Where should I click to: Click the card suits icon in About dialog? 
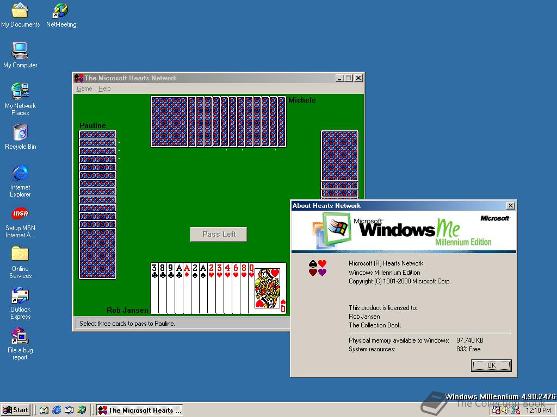[x=318, y=268]
